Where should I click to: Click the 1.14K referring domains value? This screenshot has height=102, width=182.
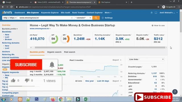(x=100, y=39)
